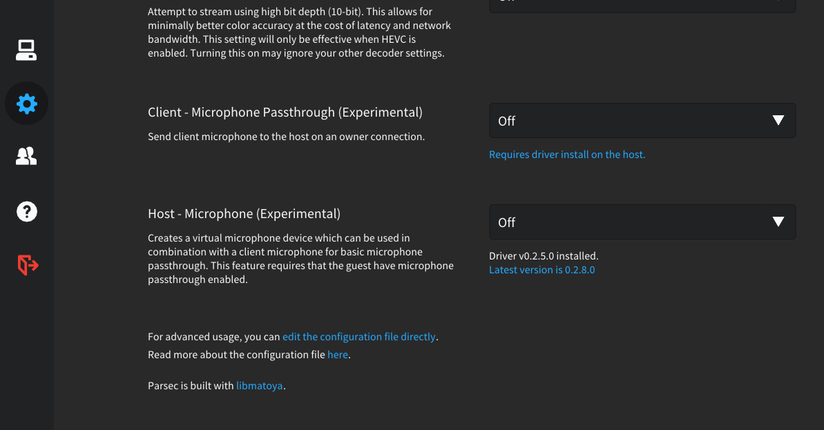Click the Driver v0.2.5.0 installed text

(542, 255)
